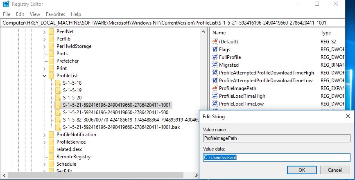The width and height of the screenshot is (355, 180).
Task: Click the Value data text field
Action: (277, 157)
